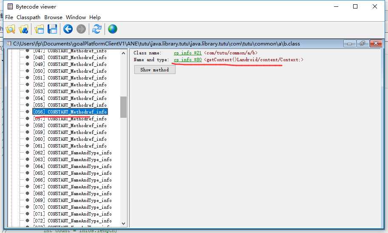Select [052] CONSTANT_Methodref_info node
Viewport: 388px width, 233px height.
point(70,85)
